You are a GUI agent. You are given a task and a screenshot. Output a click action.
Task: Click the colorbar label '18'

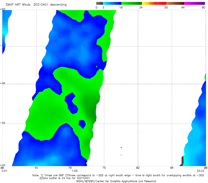[121, 8]
